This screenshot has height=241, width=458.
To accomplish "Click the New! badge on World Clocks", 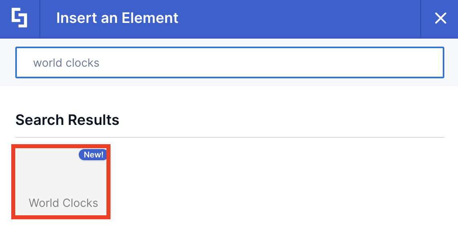I will click(93, 154).
